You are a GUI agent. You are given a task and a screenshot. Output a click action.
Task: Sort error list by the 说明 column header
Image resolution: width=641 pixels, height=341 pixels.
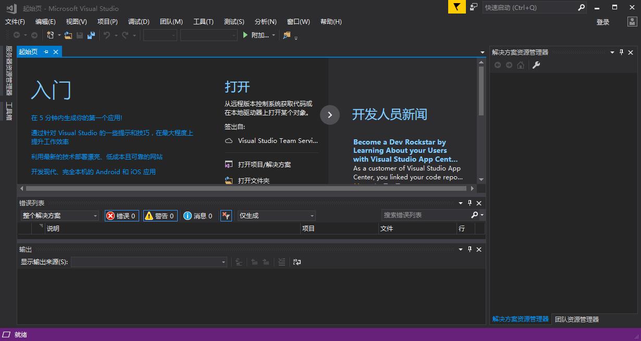point(173,228)
